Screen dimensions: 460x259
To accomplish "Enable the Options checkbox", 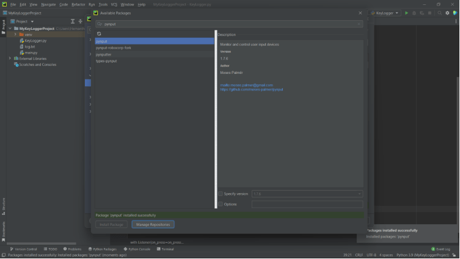I will [x=221, y=204].
